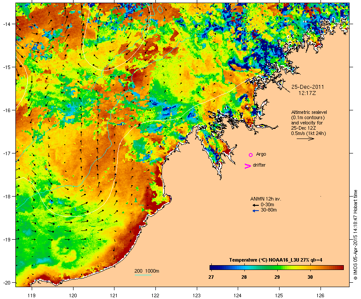Click the latitude label -14

click(7, 24)
